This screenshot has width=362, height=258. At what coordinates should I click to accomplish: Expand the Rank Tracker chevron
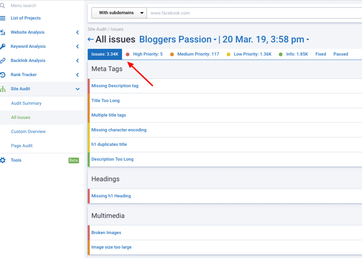pos(78,75)
